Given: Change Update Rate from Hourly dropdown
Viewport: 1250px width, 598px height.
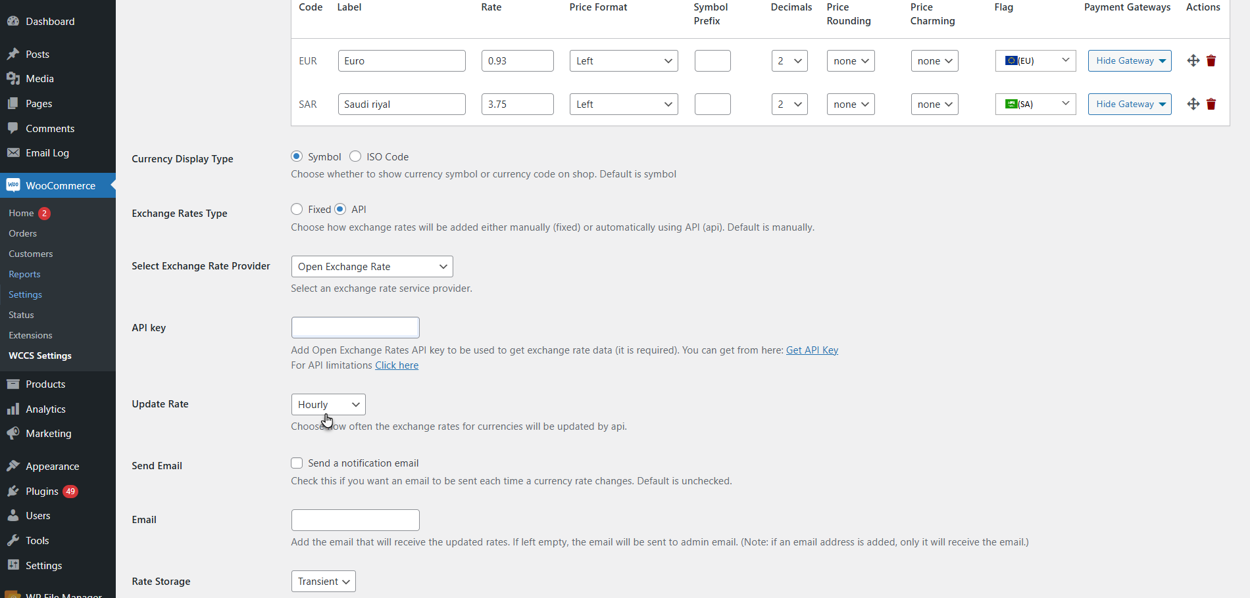Looking at the screenshot, I should coord(328,404).
